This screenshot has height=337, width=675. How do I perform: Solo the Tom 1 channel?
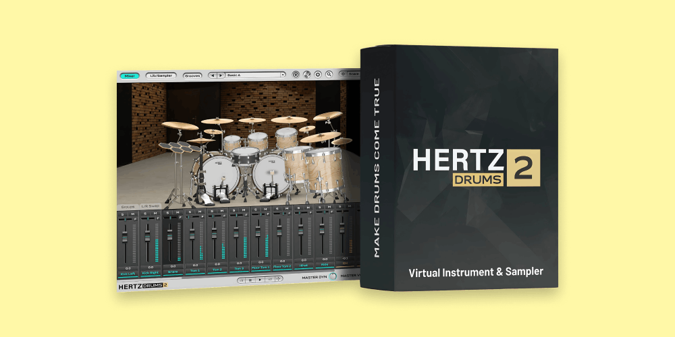(190, 212)
